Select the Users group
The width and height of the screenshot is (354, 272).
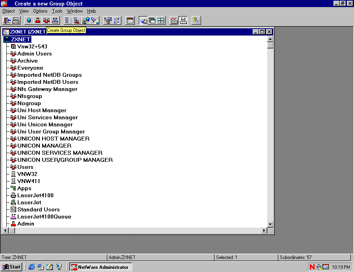pyautogui.click(x=22, y=167)
